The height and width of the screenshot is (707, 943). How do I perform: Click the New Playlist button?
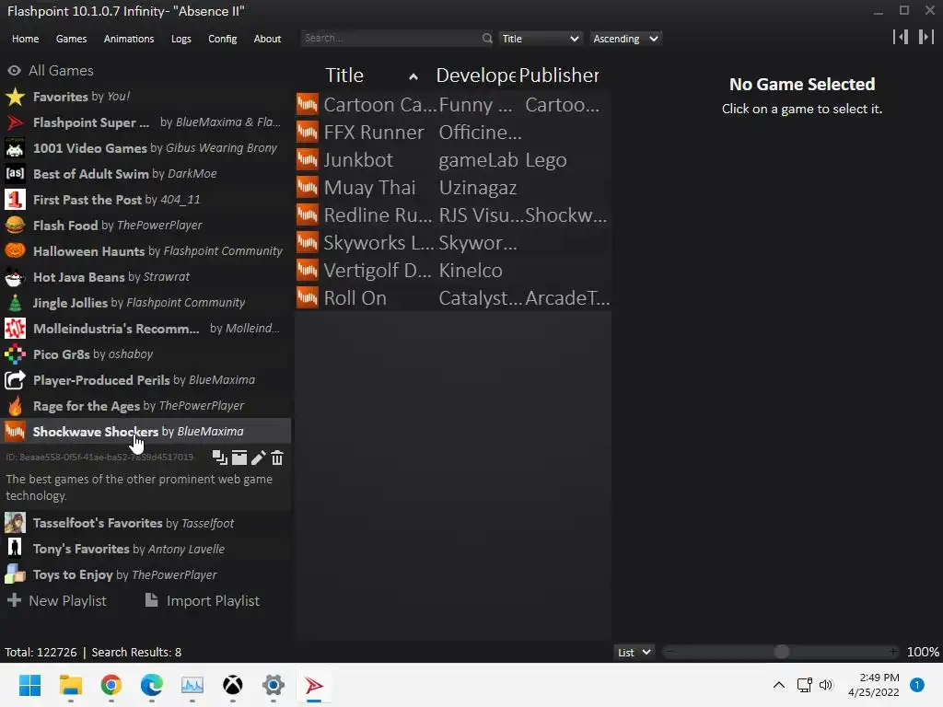[x=57, y=600]
